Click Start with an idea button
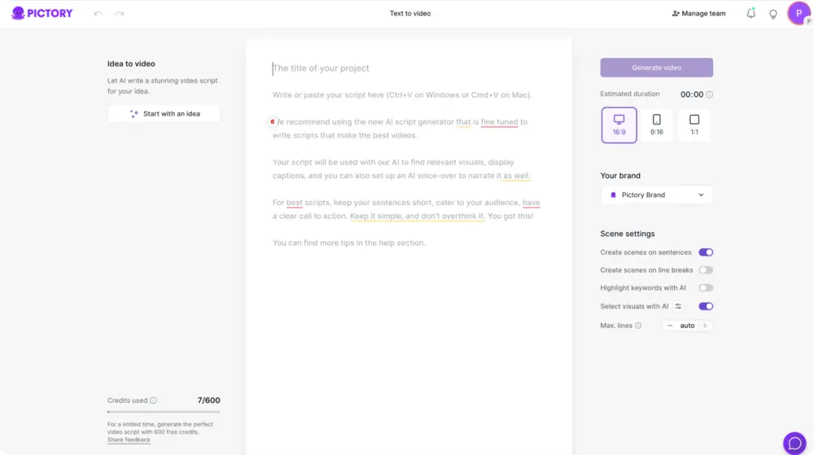814x455 pixels. (164, 114)
